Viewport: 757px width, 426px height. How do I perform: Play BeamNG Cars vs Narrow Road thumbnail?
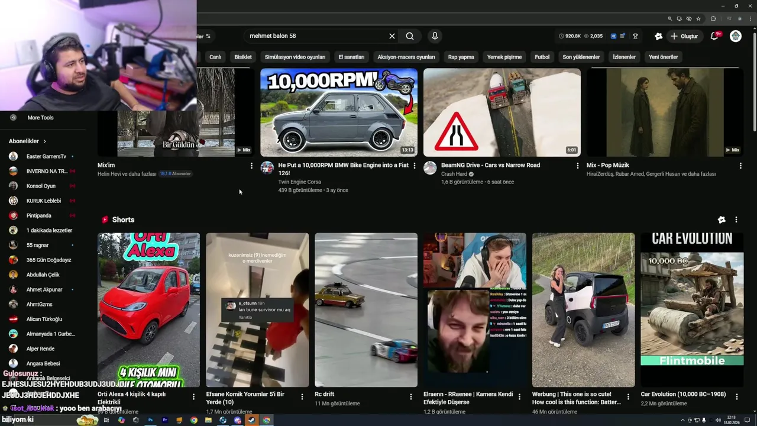(x=502, y=112)
